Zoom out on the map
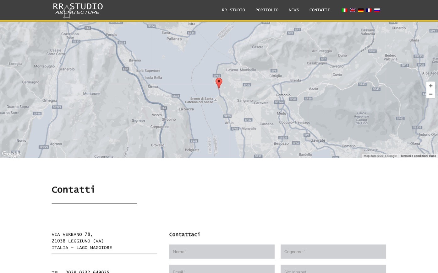The image size is (438, 273). 430,94
